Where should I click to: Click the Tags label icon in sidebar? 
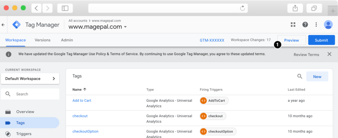click(8, 123)
